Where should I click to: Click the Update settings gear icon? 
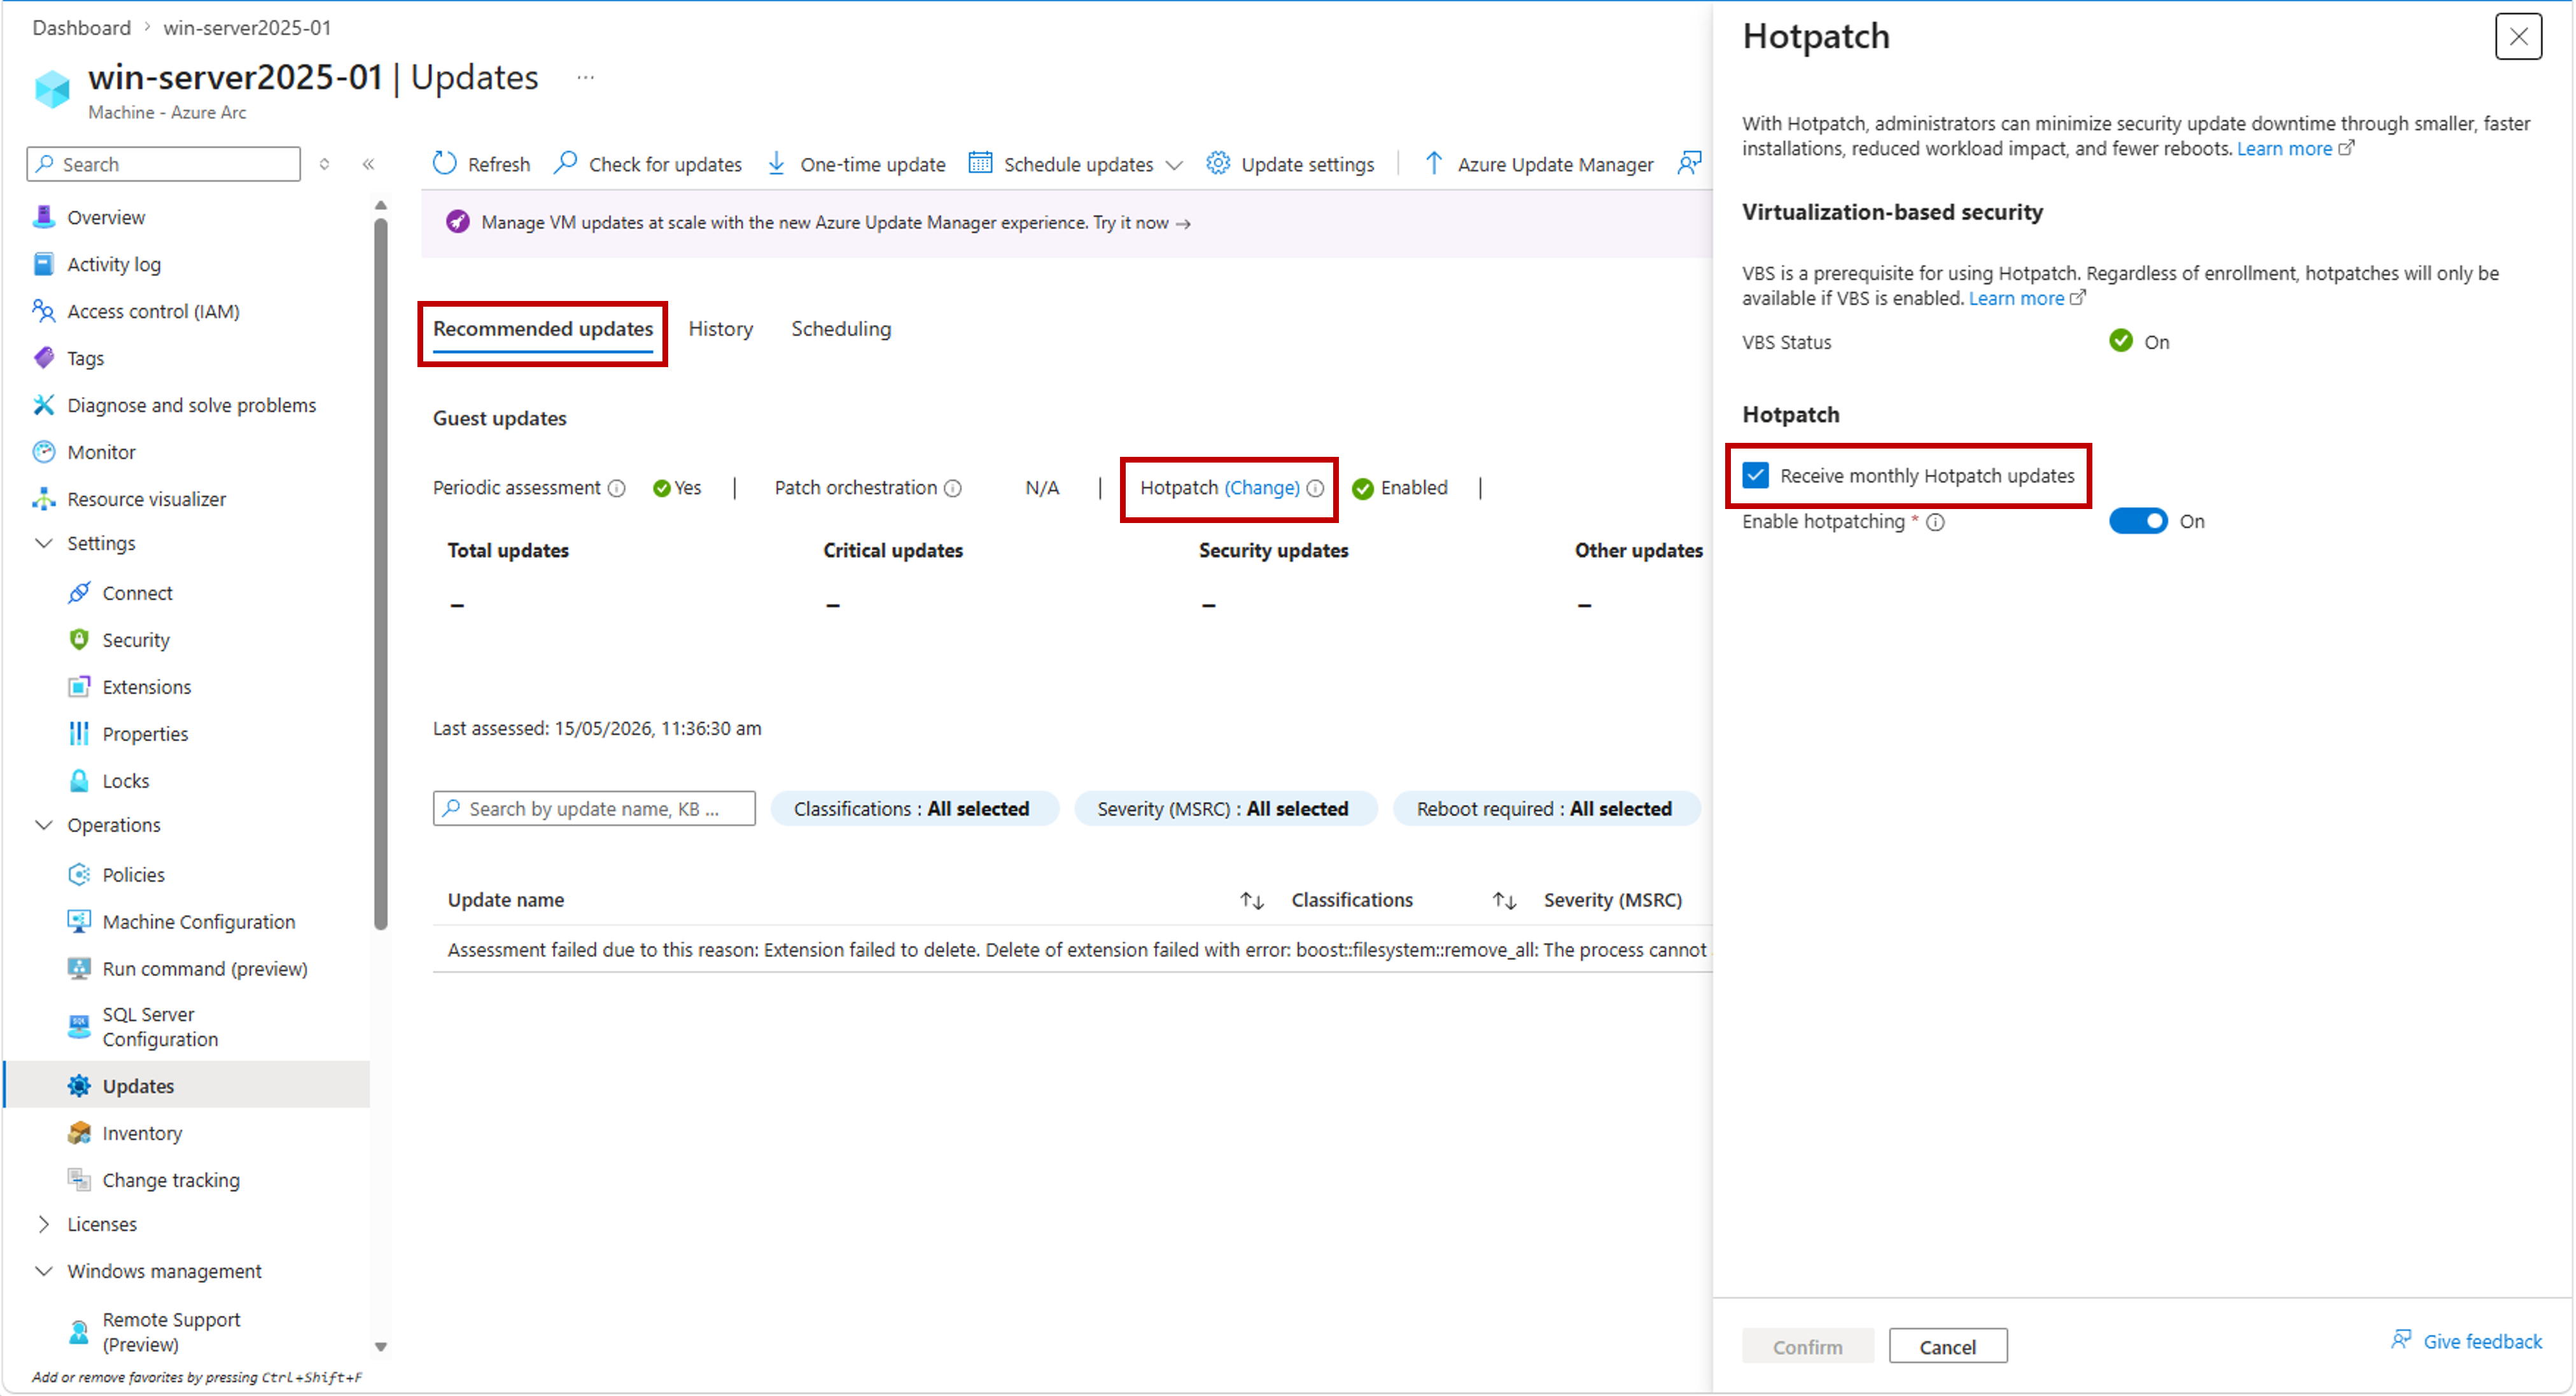pos(1218,163)
